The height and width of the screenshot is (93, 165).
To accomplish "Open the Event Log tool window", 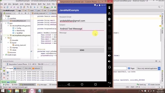I will coord(141,84).
